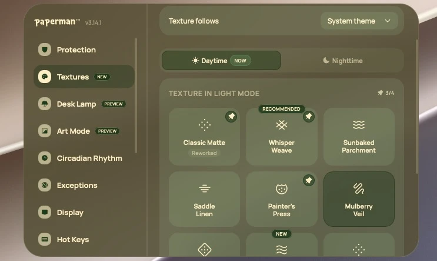Click the pin icon next to 3/4
The width and height of the screenshot is (437, 261).
(380, 92)
